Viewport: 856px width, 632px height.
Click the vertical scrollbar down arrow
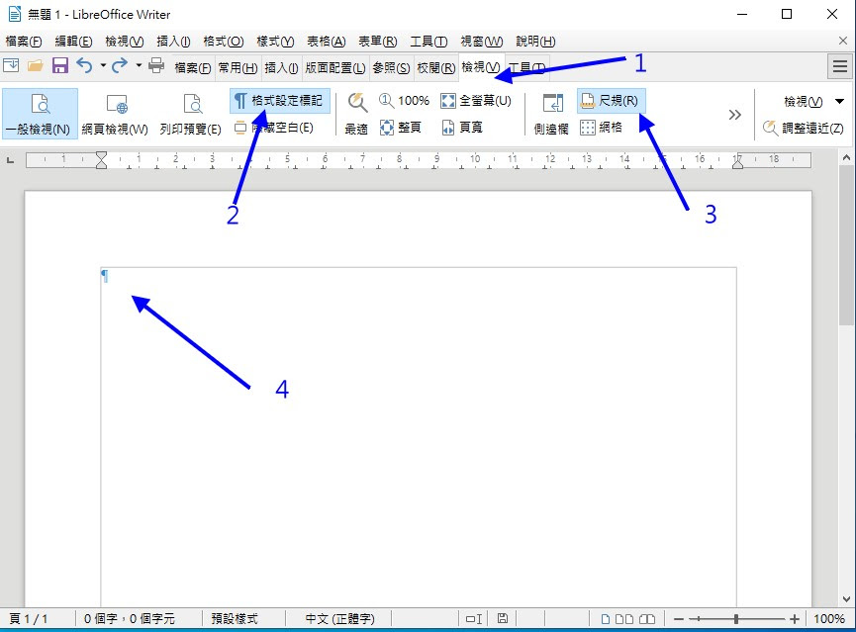[x=846, y=599]
